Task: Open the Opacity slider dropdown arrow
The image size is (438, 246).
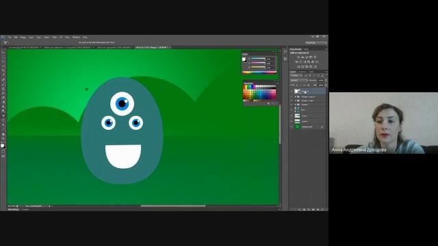Action: pyautogui.click(x=326, y=81)
